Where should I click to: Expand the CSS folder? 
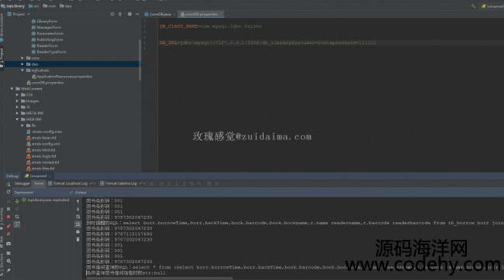pyautogui.click(x=17, y=95)
